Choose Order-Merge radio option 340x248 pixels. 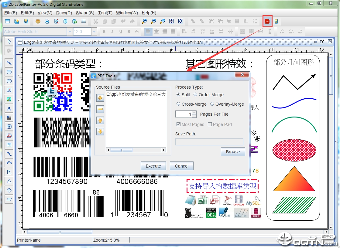[195, 95]
